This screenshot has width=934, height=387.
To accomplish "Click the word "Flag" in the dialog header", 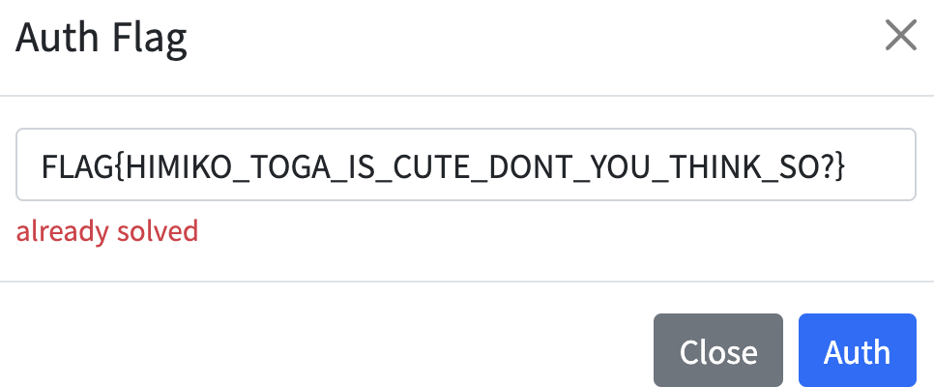I will (x=150, y=37).
